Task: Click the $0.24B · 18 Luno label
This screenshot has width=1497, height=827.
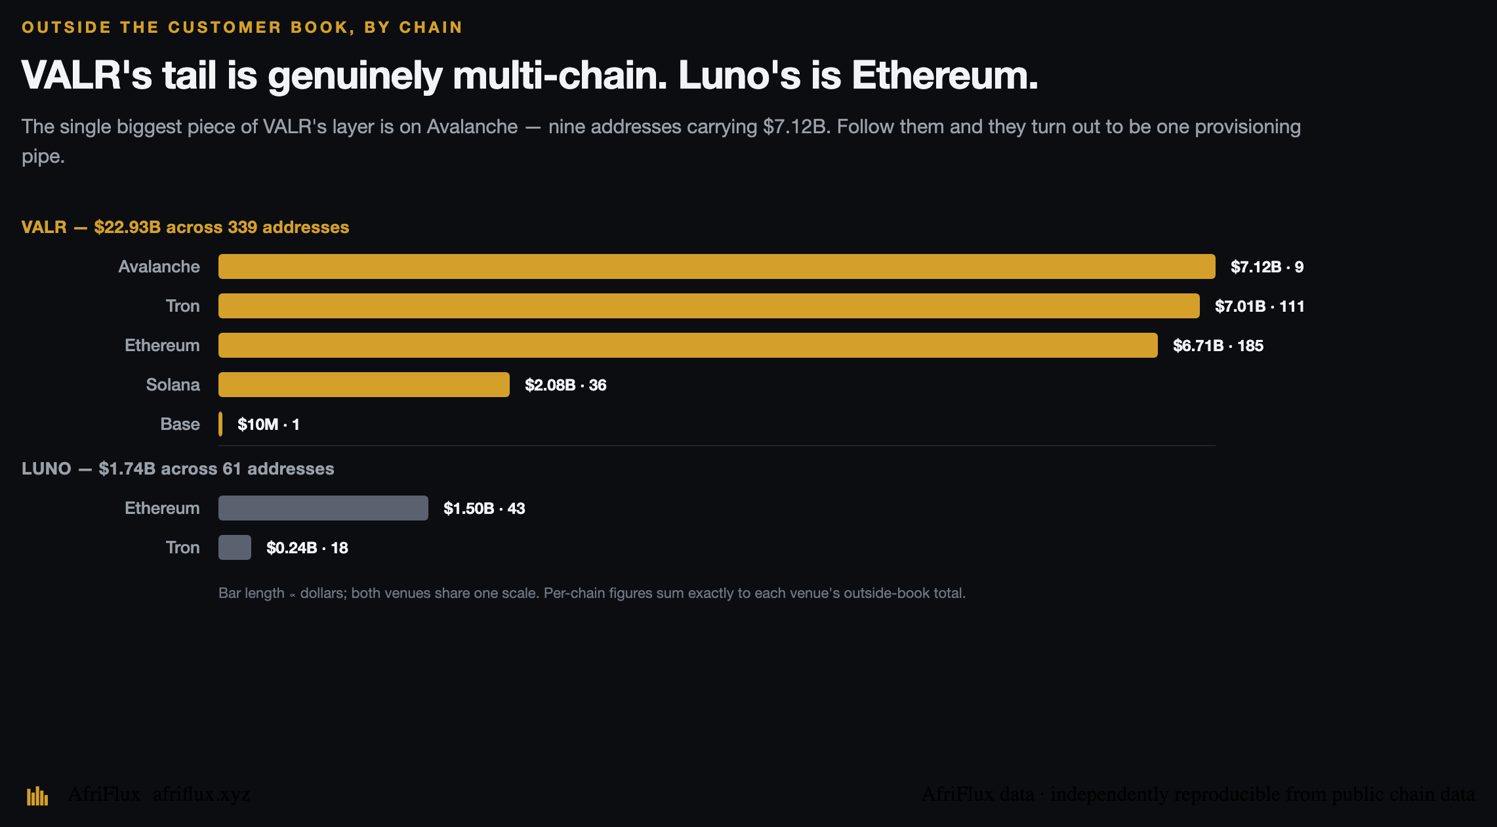Action: [306, 548]
